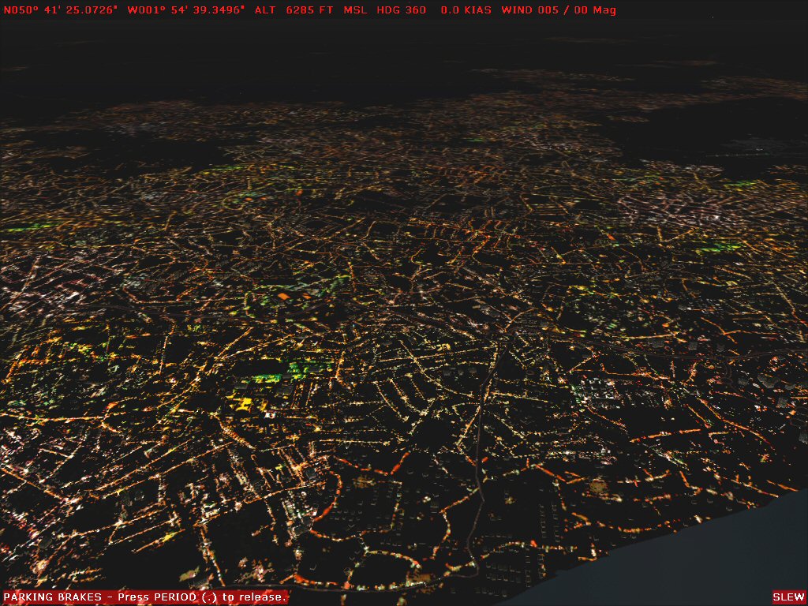
Task: Click the airspeed readout 0.0 KIAS
Action: click(x=466, y=9)
